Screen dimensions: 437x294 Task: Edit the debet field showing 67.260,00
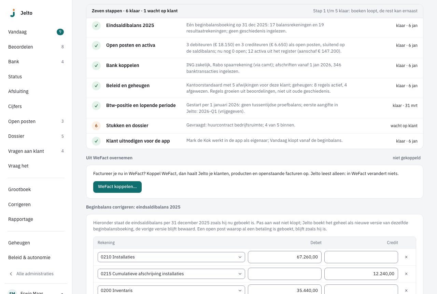(285, 257)
